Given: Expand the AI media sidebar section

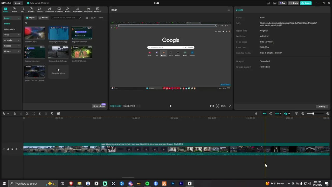Looking at the screenshot, I should (x=12, y=40).
